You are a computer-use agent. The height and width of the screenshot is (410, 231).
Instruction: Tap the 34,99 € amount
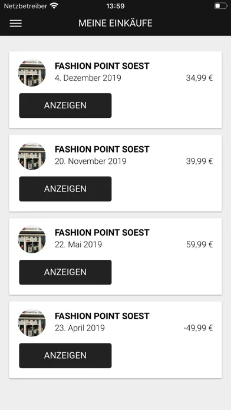click(199, 78)
